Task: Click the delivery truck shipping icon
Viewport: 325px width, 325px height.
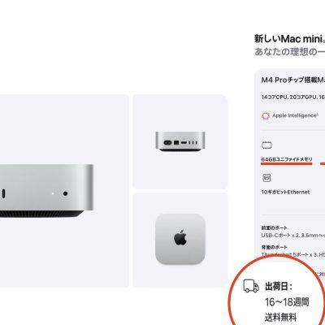Action: 251,286
